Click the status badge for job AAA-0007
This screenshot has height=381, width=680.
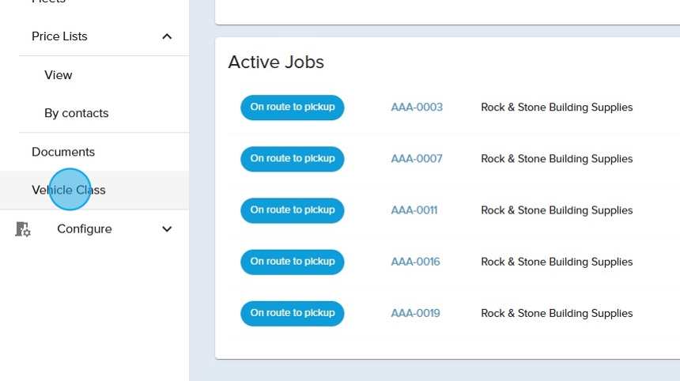pyautogui.click(x=293, y=159)
